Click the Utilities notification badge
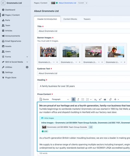 tap(27, 67)
